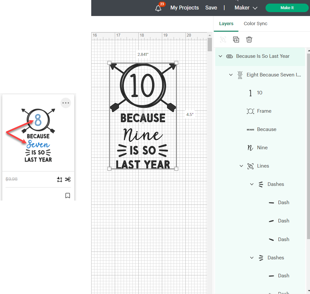Select the Layers tab
310x294 pixels.
tap(226, 24)
